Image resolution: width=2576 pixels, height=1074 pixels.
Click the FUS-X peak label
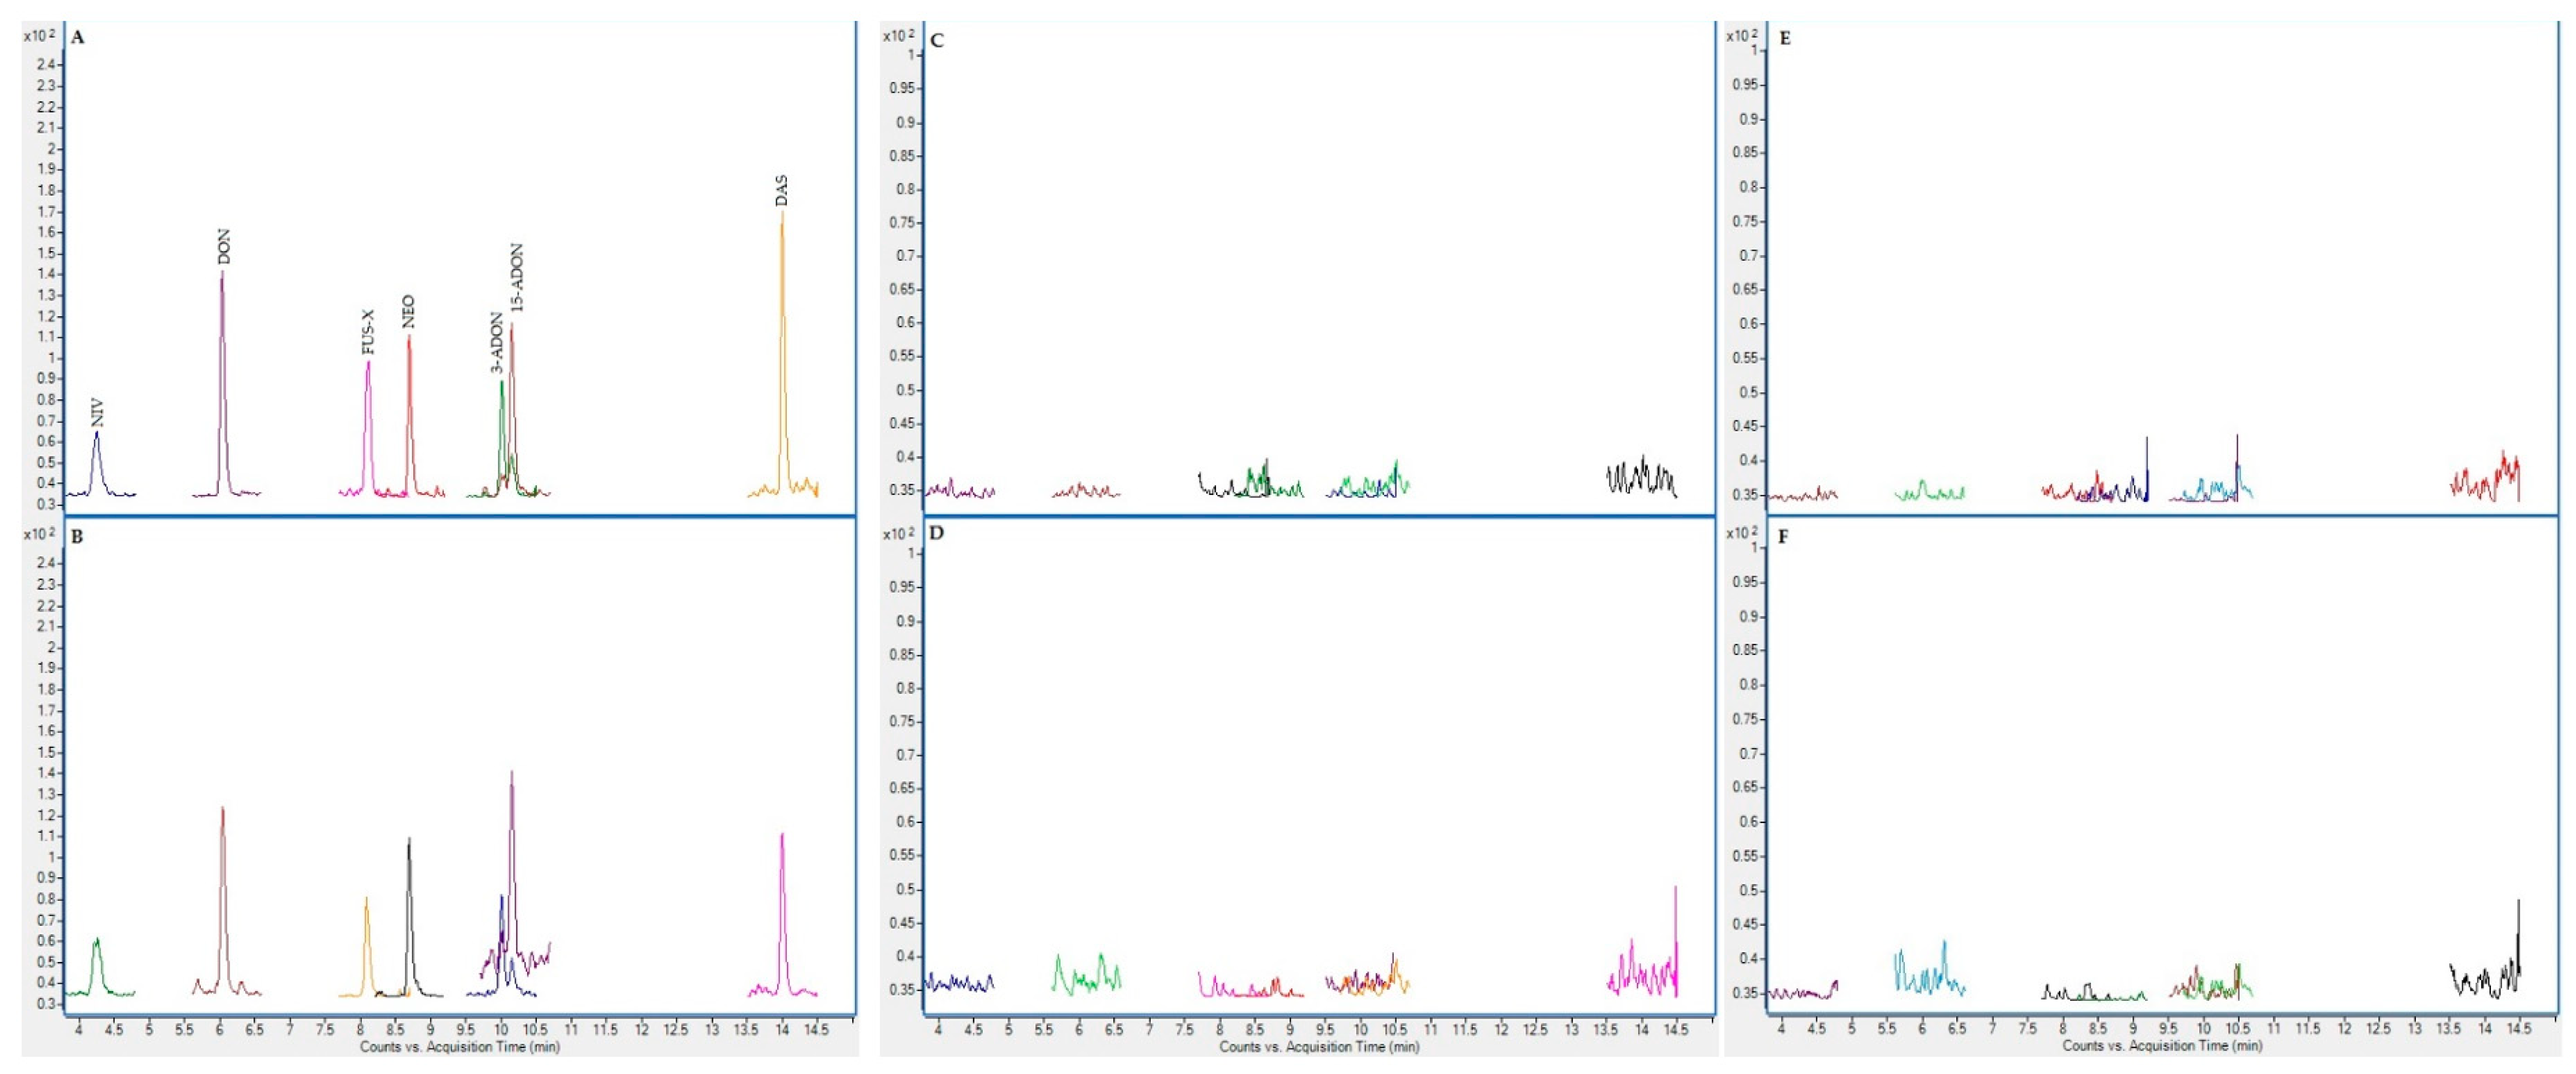(x=368, y=332)
